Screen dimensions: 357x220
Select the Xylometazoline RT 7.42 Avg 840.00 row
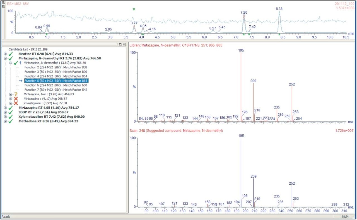(52, 117)
